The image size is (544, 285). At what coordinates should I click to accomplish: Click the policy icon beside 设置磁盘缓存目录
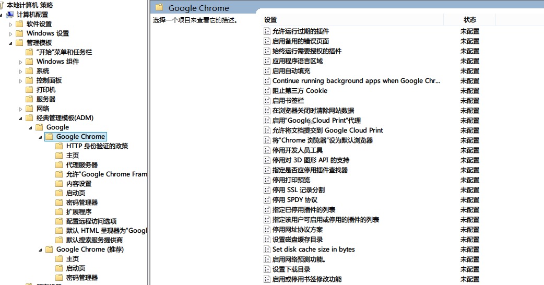[267, 240]
